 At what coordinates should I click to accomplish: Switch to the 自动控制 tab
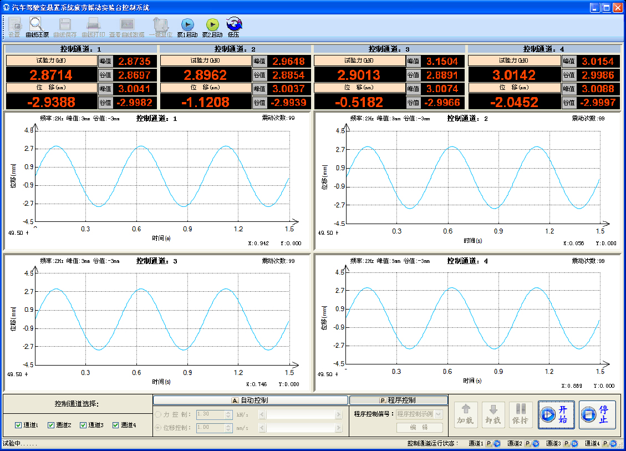coord(250,400)
